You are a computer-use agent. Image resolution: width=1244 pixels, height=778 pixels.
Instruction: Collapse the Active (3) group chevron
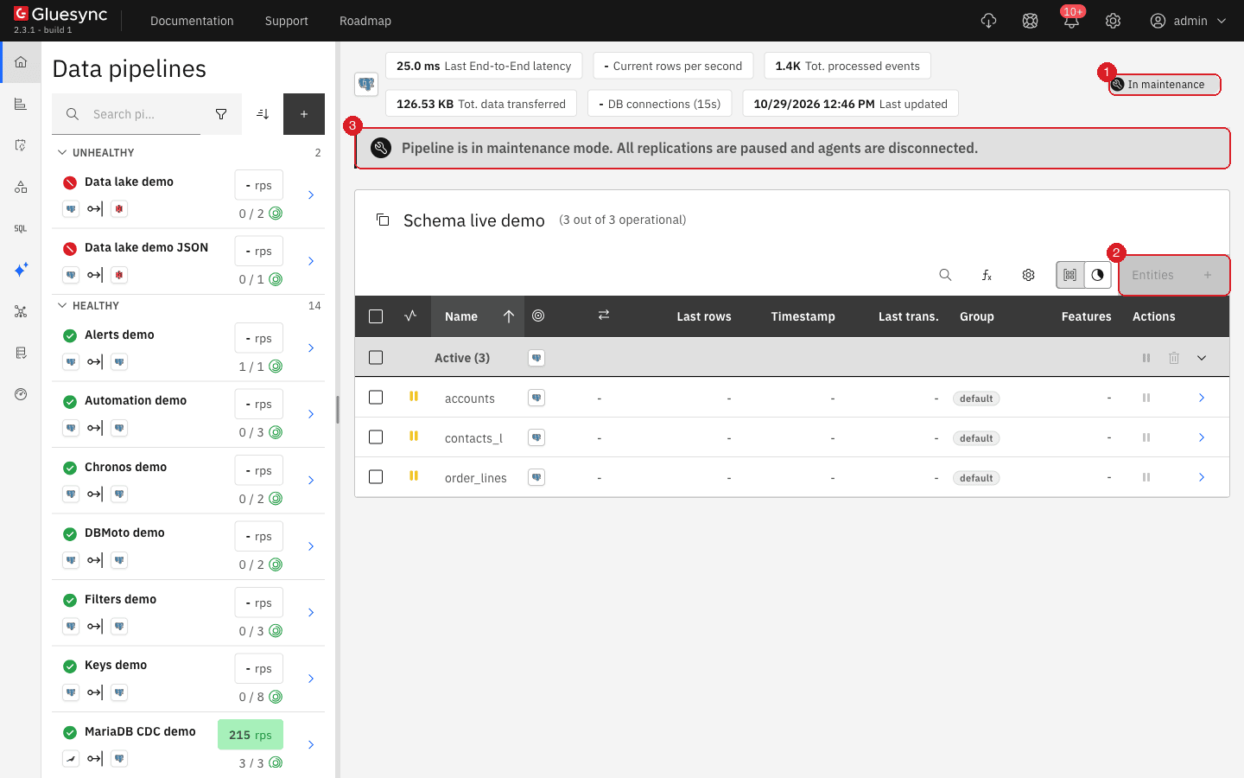coord(1202,358)
